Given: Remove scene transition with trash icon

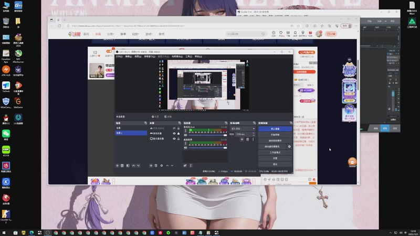Looking at the screenshot, I should click(x=247, y=140).
